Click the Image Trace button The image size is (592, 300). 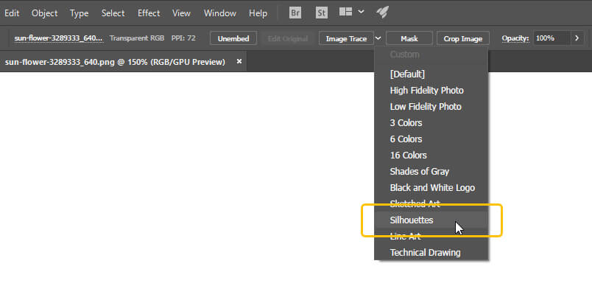coord(346,38)
